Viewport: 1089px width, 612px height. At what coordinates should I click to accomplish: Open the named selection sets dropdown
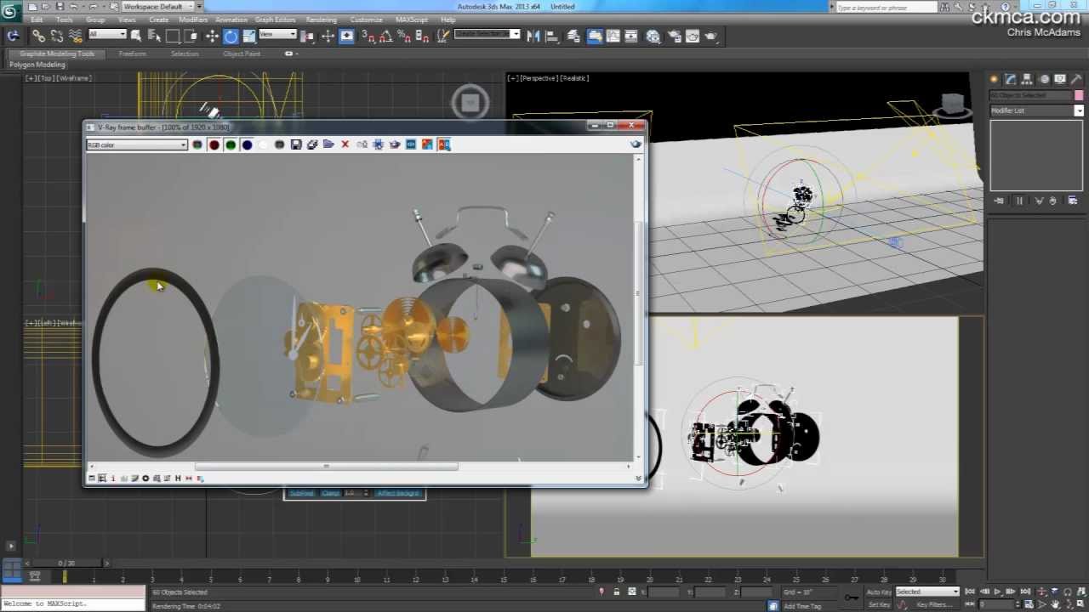pyautogui.click(x=487, y=34)
